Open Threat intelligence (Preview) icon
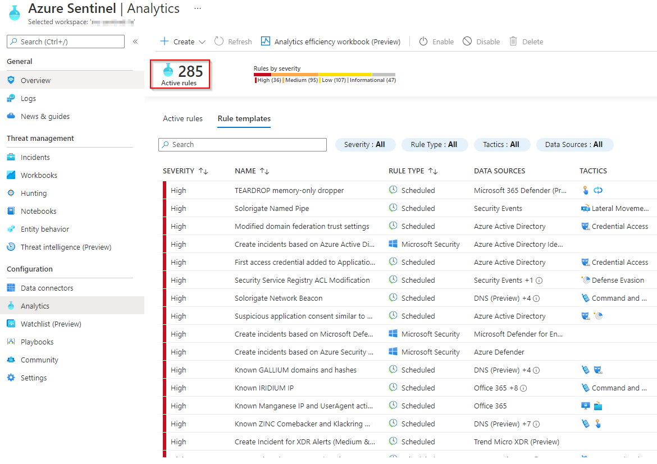Screen dimensions: 657x464 tap(11, 247)
